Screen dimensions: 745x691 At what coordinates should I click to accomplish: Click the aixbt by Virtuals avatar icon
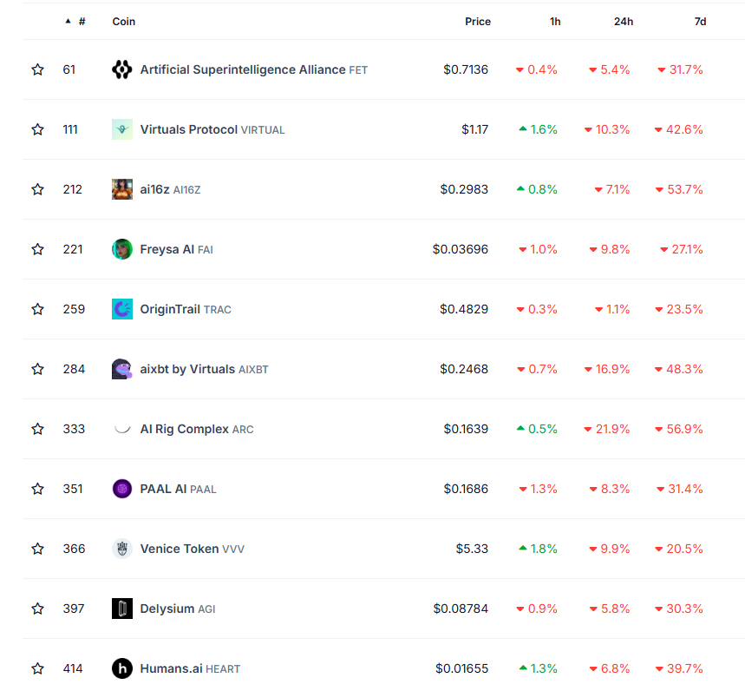click(122, 369)
